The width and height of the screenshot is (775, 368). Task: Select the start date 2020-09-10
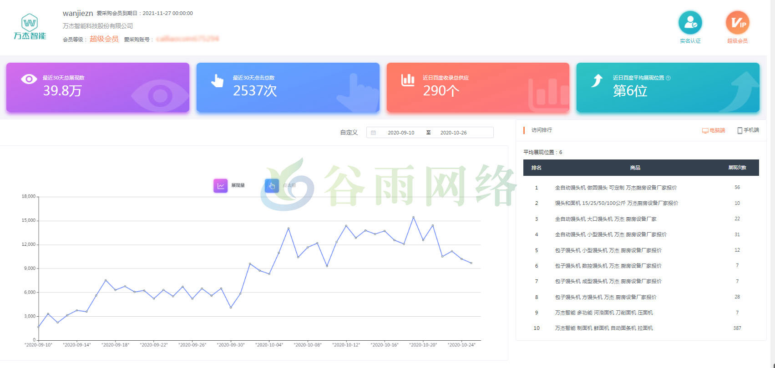pyautogui.click(x=401, y=133)
